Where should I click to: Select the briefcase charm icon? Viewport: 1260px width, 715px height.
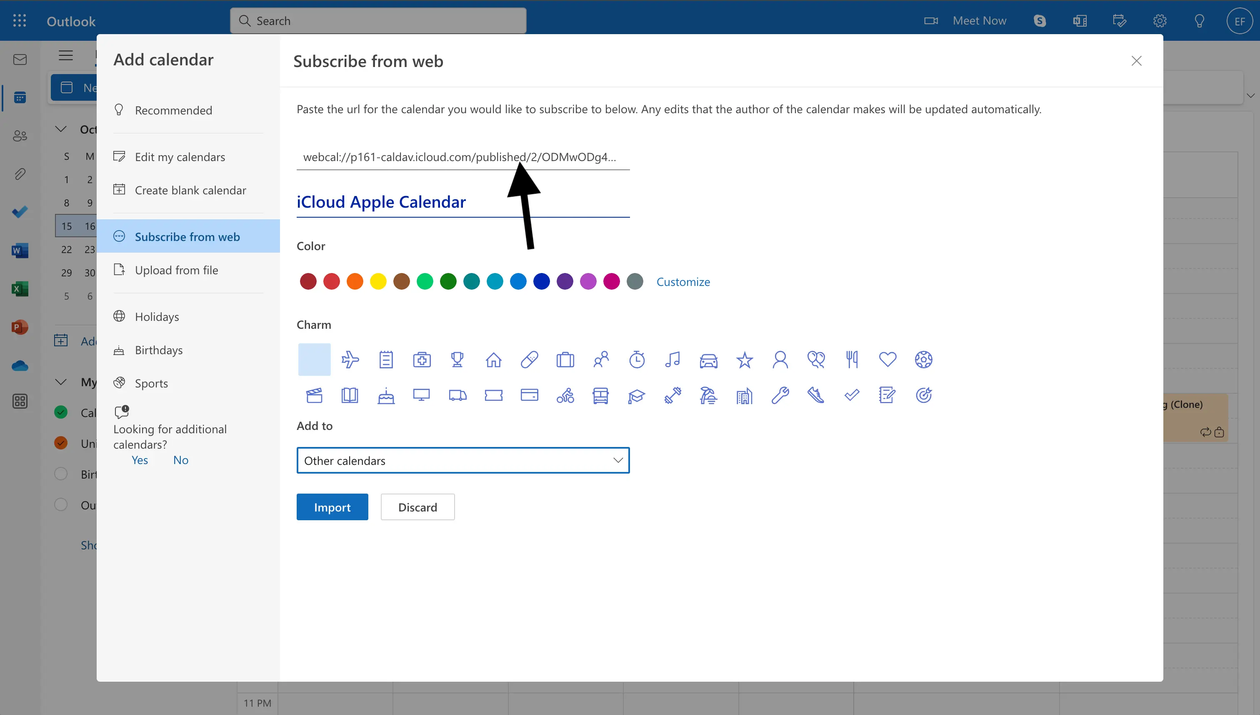tap(564, 359)
